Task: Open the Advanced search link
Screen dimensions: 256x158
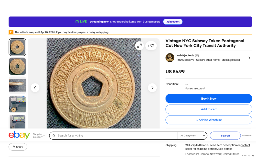Action: pyautogui.click(x=247, y=135)
